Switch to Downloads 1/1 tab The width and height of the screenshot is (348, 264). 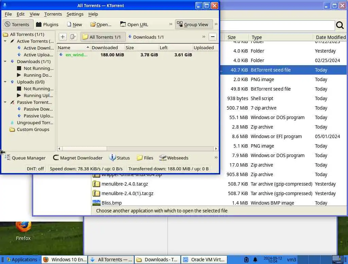146,37
